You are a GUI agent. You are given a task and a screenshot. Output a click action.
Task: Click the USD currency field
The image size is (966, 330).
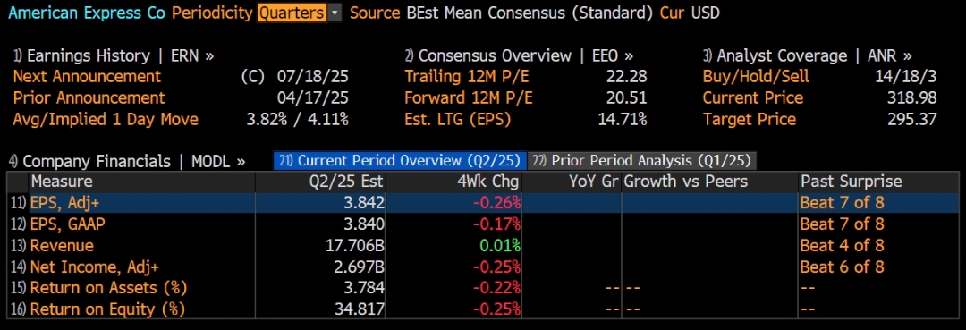[704, 13]
